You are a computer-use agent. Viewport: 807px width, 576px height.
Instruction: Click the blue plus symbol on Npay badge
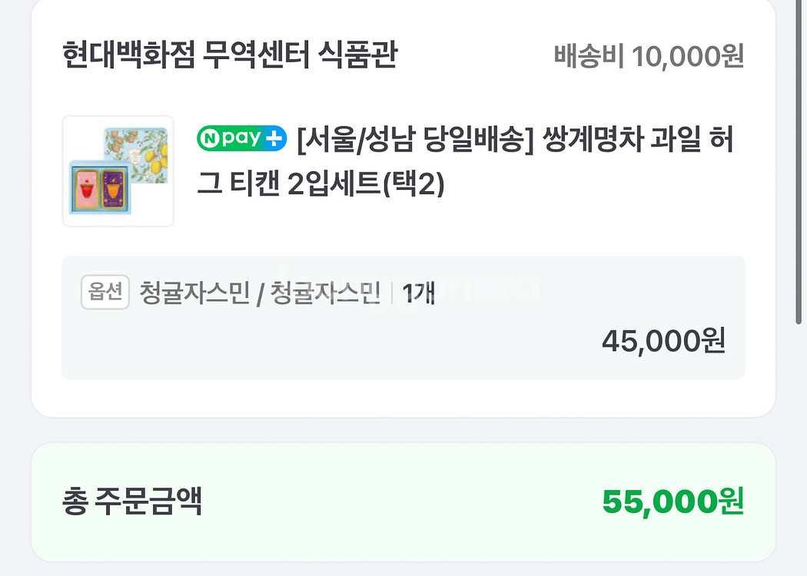point(273,141)
